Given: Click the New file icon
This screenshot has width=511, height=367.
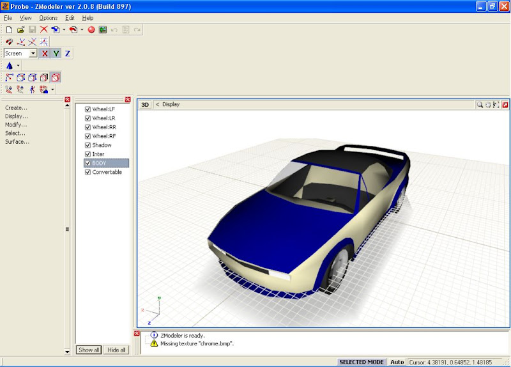Looking at the screenshot, I should [x=9, y=29].
